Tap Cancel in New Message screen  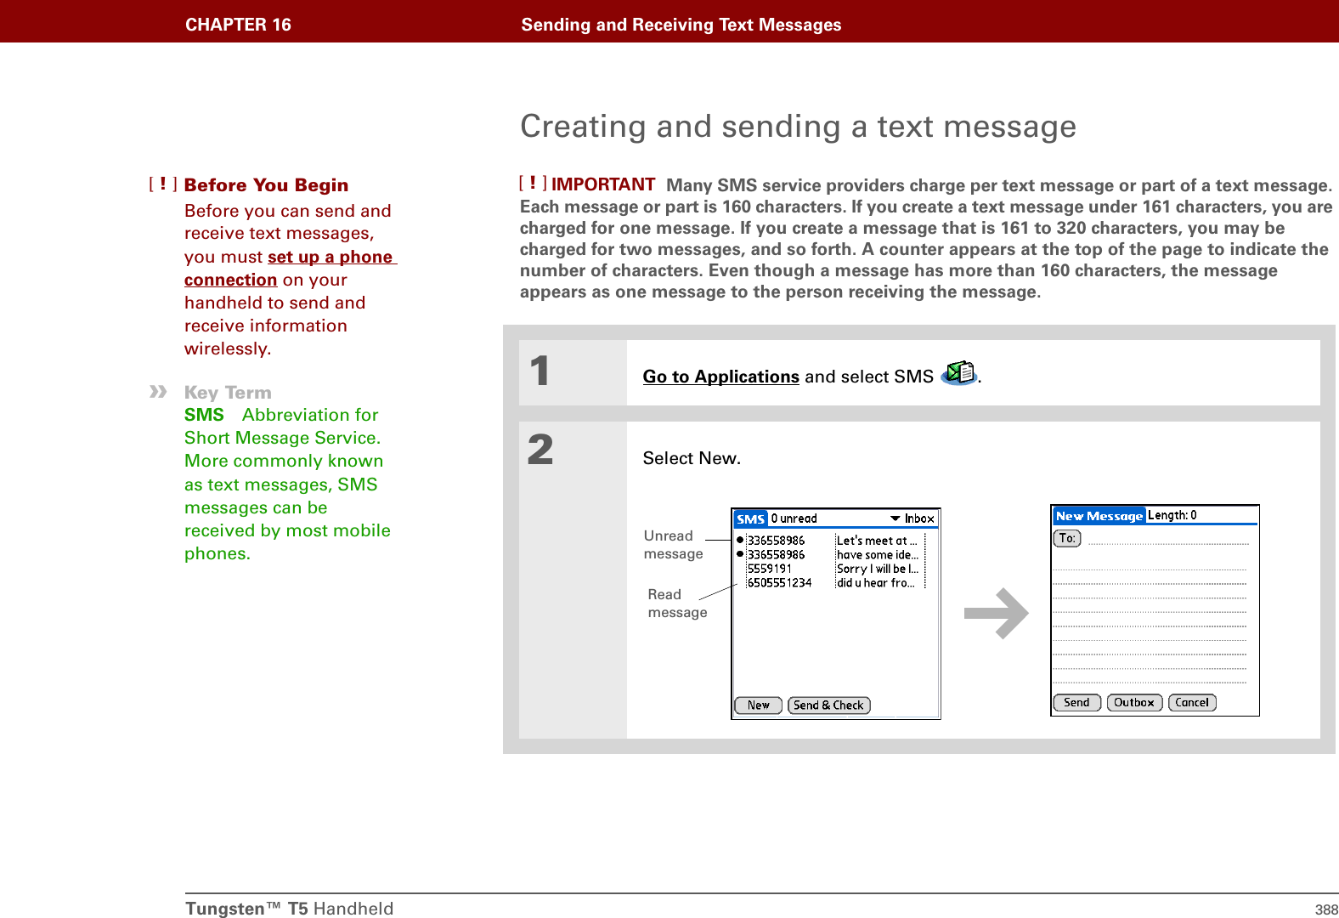point(1192,703)
